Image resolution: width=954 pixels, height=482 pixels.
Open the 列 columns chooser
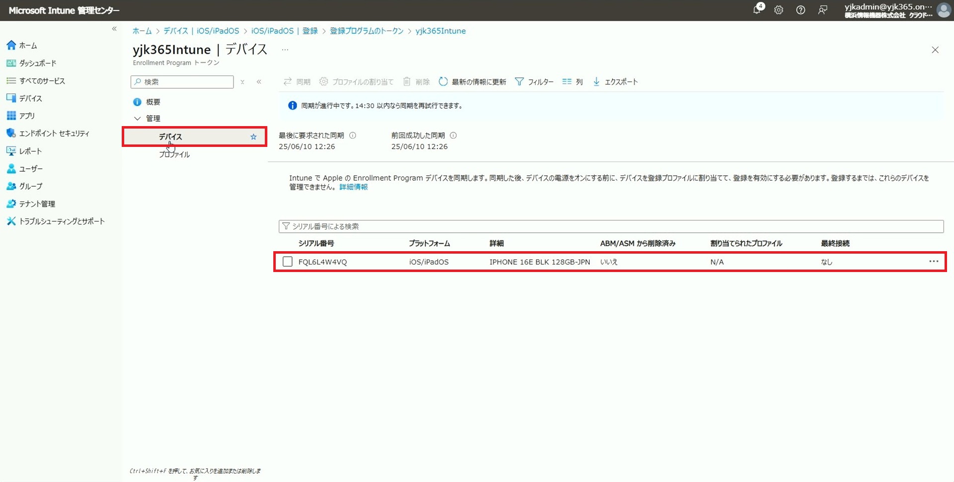pyautogui.click(x=572, y=82)
